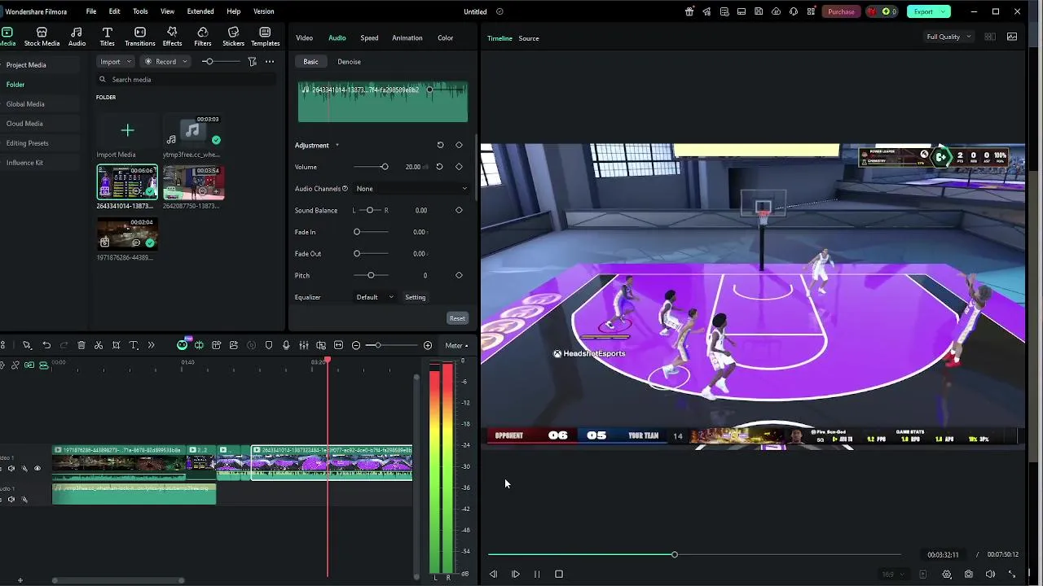The image size is (1043, 586).
Task: Toggle Pitch keyframe diamond
Action: pos(459,275)
